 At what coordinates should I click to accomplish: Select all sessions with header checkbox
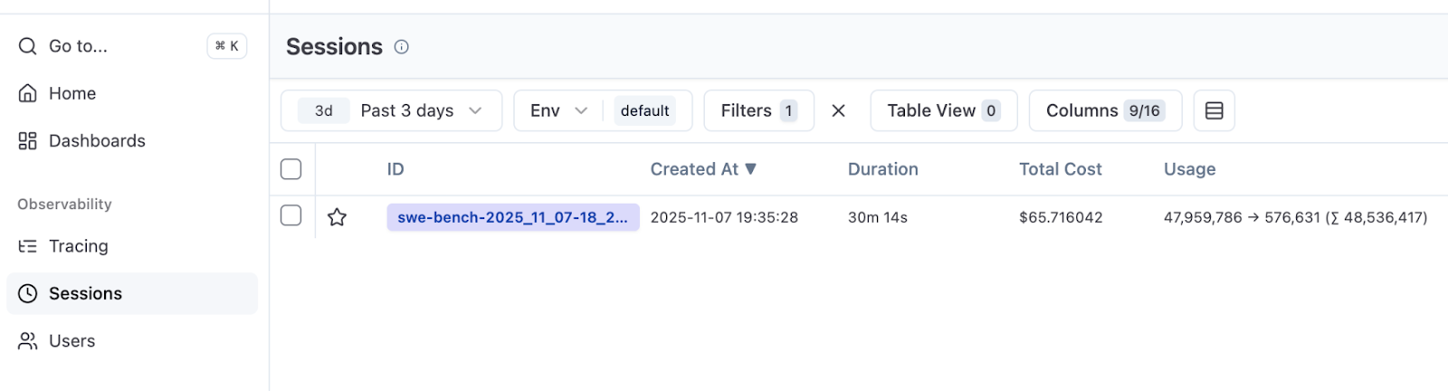pyautogui.click(x=291, y=169)
